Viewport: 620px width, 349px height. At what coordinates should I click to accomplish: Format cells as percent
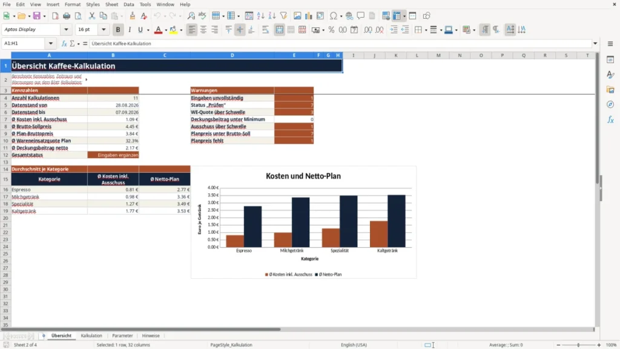point(331,30)
